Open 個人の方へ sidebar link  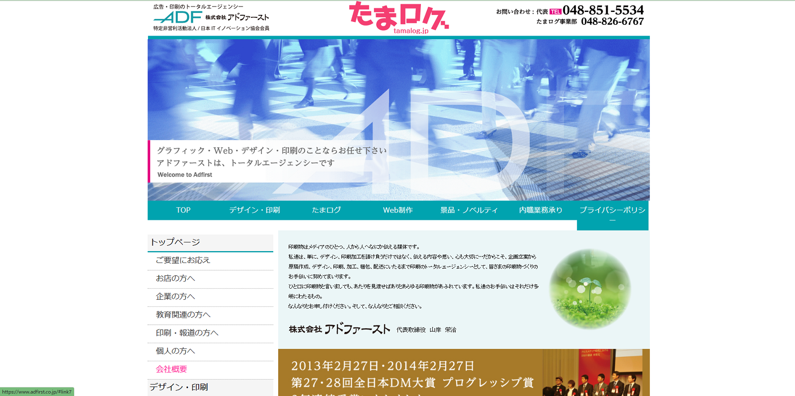(210, 351)
